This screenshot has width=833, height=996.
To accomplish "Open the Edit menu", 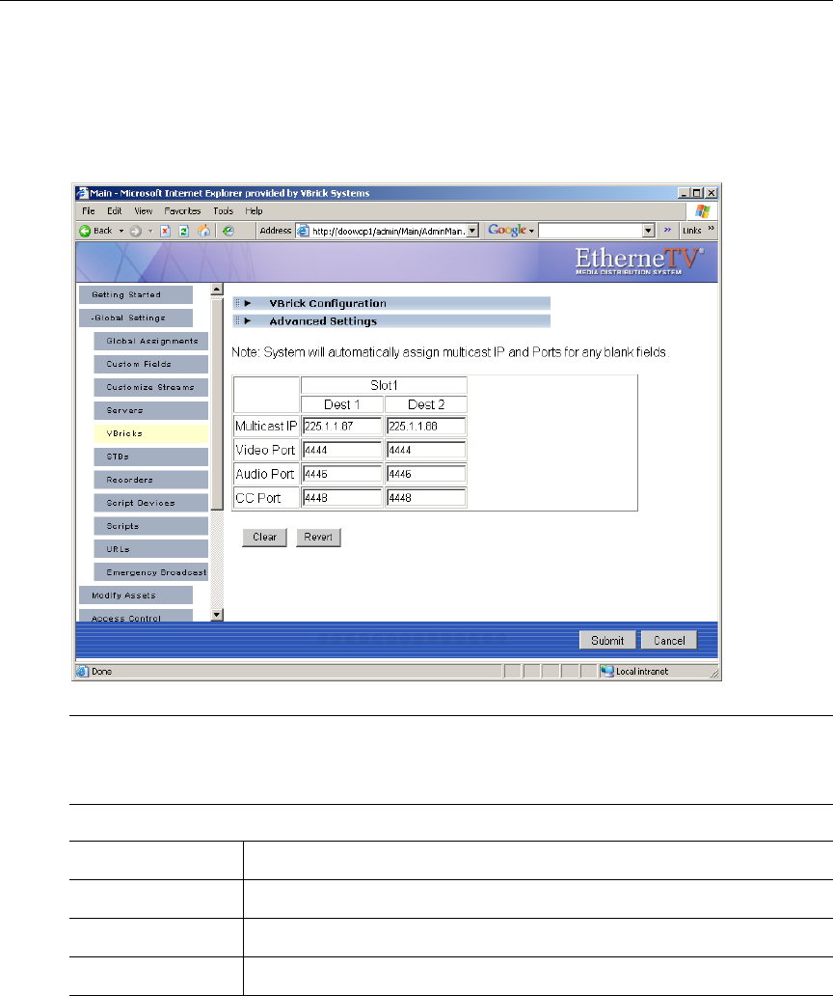I will [114, 211].
